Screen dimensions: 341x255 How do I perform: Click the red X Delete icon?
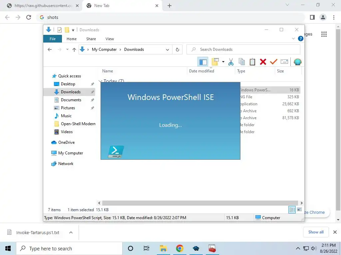(263, 62)
